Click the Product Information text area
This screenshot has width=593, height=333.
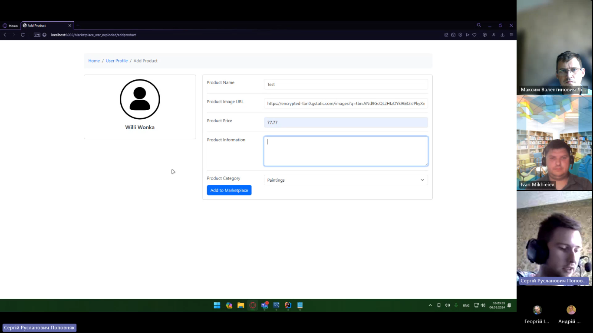pos(346,151)
